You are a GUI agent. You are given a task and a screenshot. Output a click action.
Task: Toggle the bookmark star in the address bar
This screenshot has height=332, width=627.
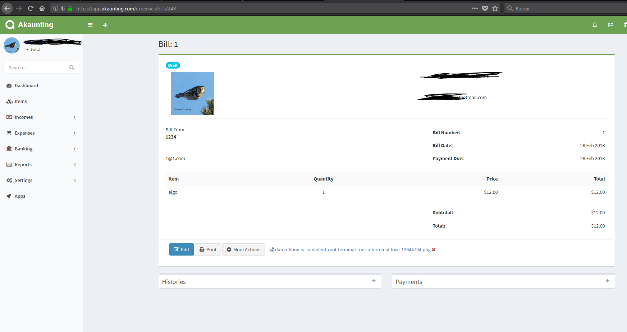coord(495,8)
